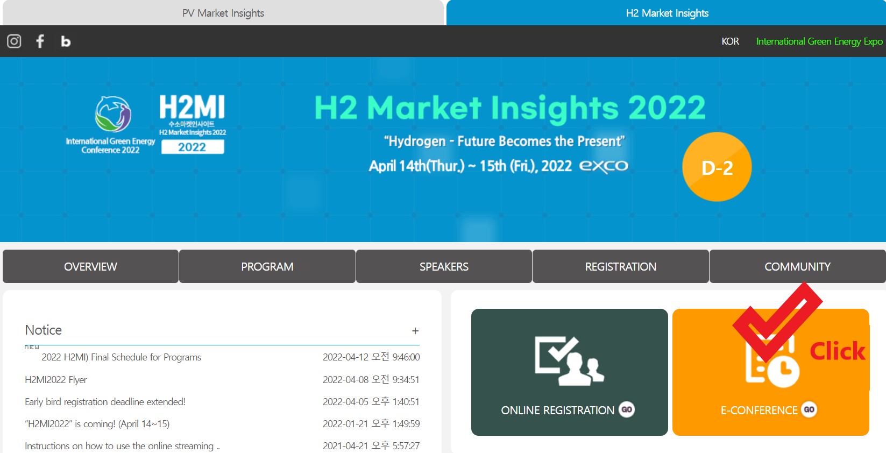Open '2022 H2MI) Final Schedule for Programs' notice

(x=122, y=357)
